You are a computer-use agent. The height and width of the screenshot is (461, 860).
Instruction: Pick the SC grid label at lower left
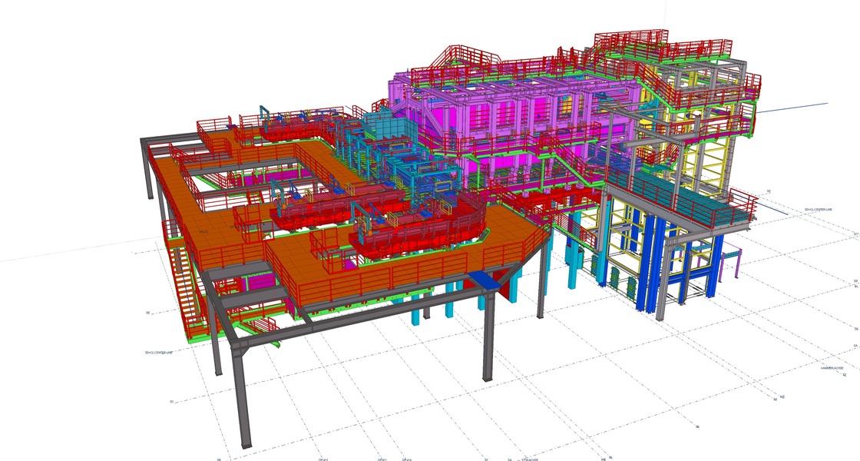point(171,401)
